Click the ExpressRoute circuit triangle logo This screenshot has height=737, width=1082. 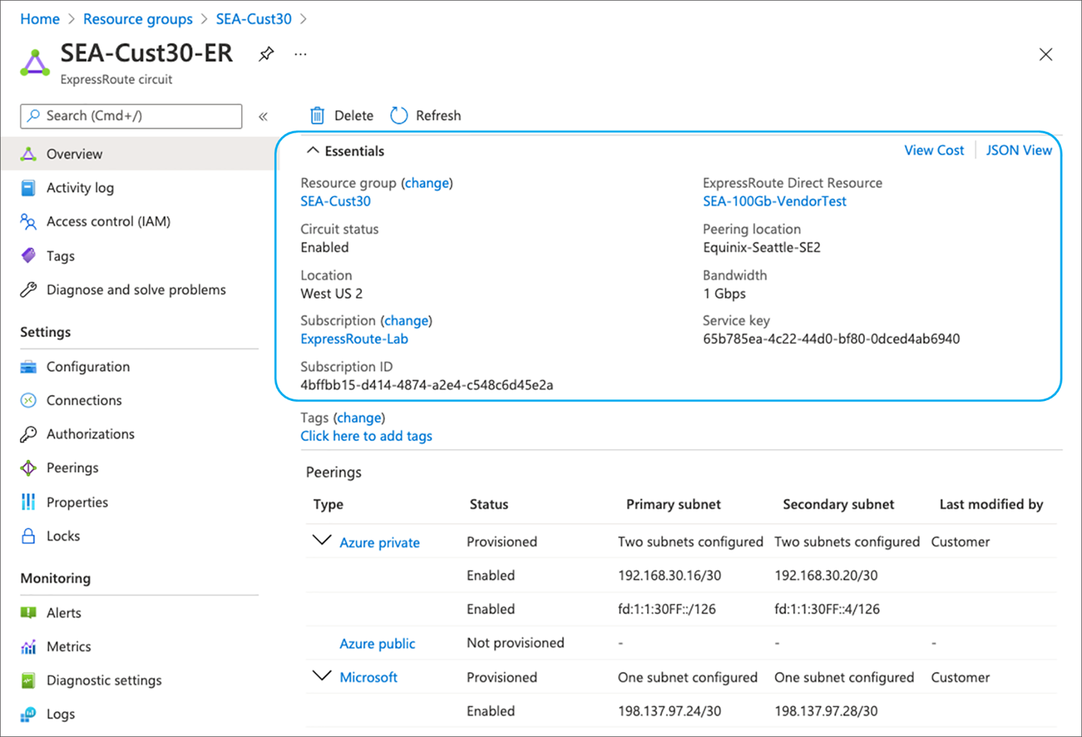(35, 63)
